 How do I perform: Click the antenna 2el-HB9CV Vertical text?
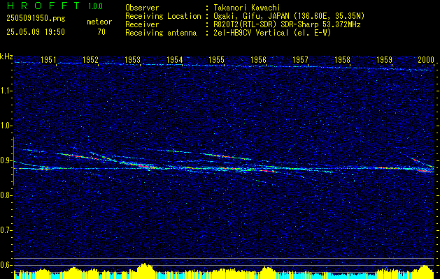(x=272, y=33)
